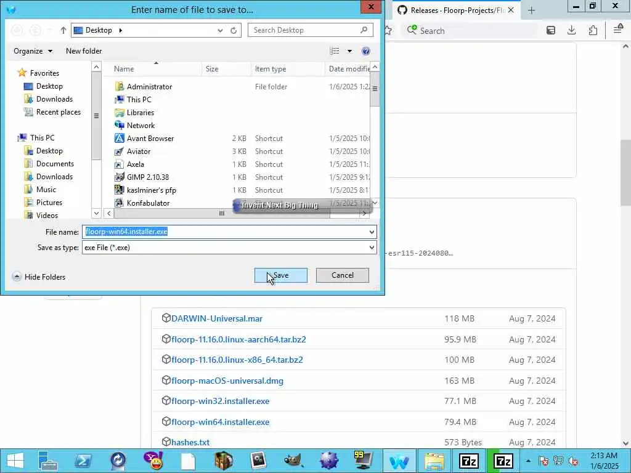Click the Refresh icon in the address bar
The height and width of the screenshot is (473, 631).
(234, 31)
